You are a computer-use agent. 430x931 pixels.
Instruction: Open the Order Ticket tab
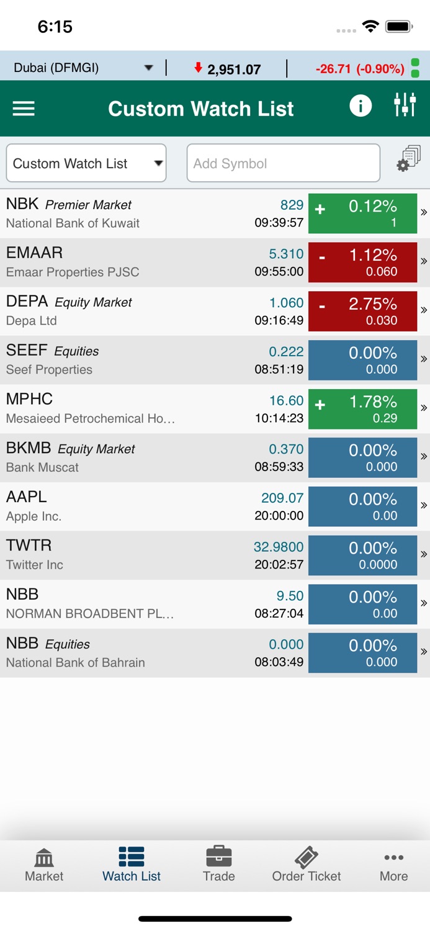(307, 865)
